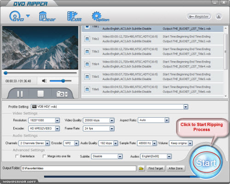
Task: Open the Edit film tool
Action: point(75,16)
